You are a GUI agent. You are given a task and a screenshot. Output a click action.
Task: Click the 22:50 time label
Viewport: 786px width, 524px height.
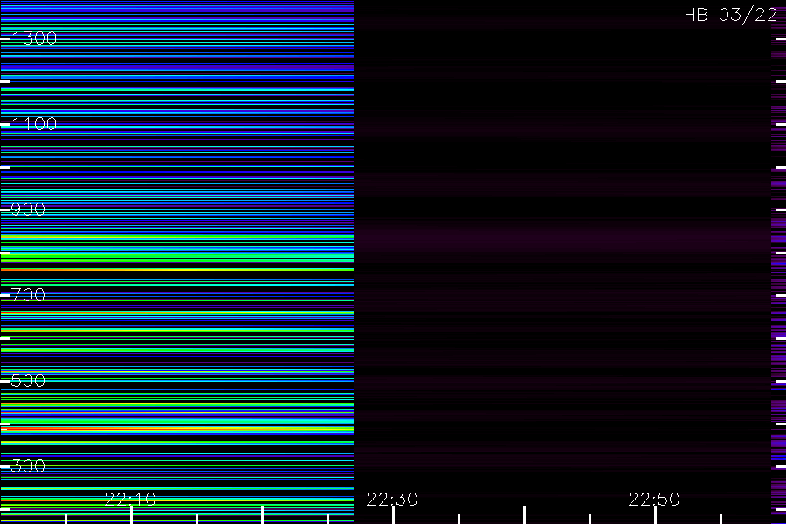(x=654, y=499)
